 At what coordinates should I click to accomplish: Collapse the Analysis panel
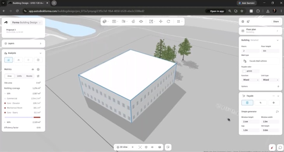point(40,53)
